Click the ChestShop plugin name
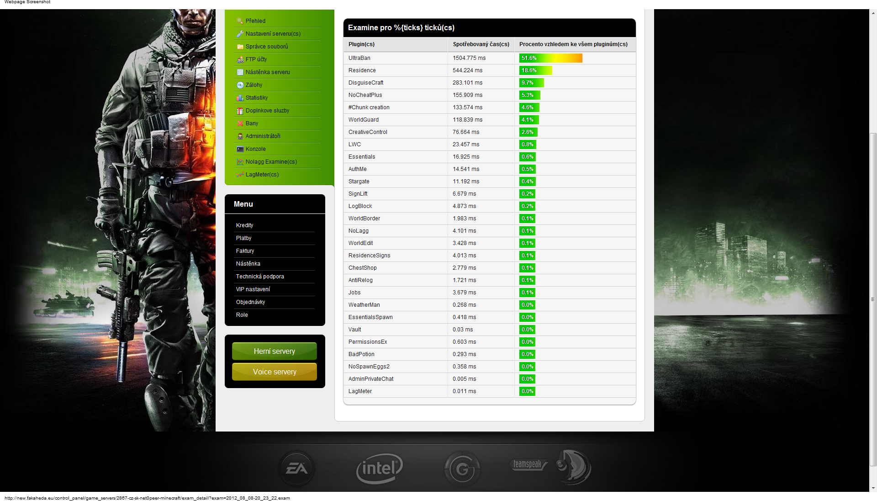The image size is (877, 501). point(362,268)
